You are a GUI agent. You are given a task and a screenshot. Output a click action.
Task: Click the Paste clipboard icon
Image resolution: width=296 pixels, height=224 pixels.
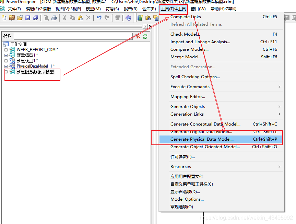tap(81, 18)
